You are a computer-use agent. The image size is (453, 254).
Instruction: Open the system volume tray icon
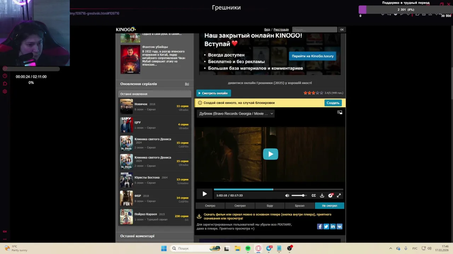429,248
